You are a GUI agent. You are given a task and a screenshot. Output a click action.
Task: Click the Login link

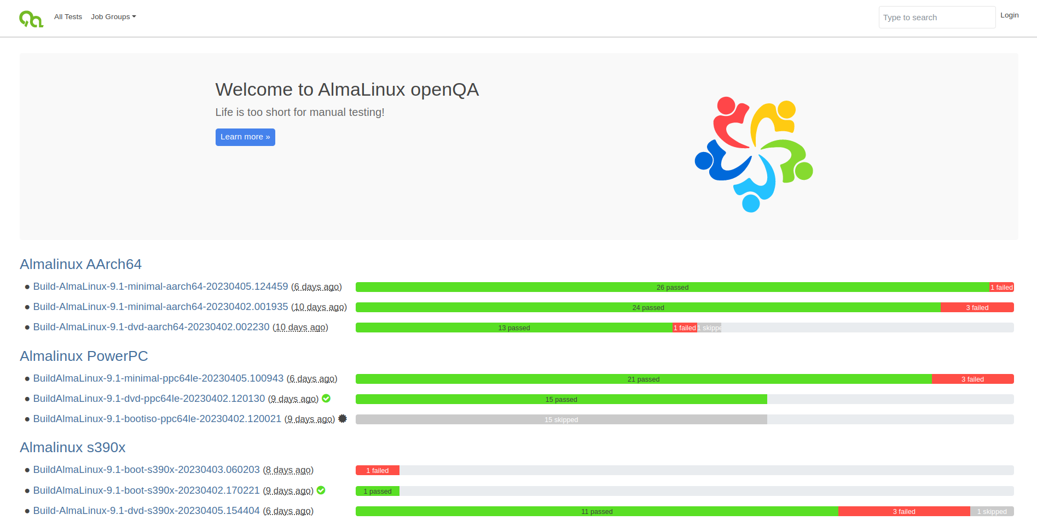click(1009, 15)
